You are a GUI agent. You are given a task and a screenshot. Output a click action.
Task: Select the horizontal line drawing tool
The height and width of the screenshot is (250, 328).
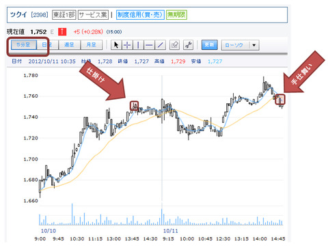tap(149, 45)
